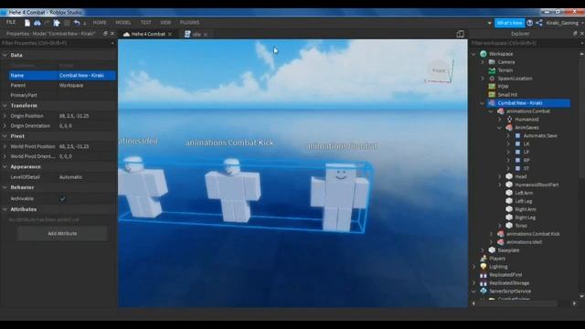
Task: Switch to the idle script tab
Action: pos(197,34)
